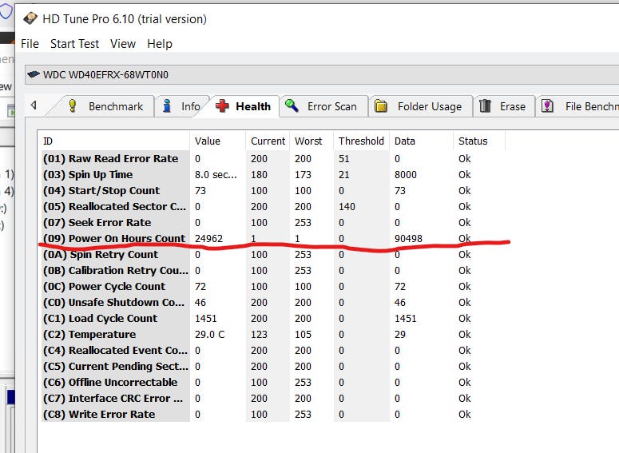Open the File menu
Image resolution: width=619 pixels, height=453 pixels.
click(30, 44)
